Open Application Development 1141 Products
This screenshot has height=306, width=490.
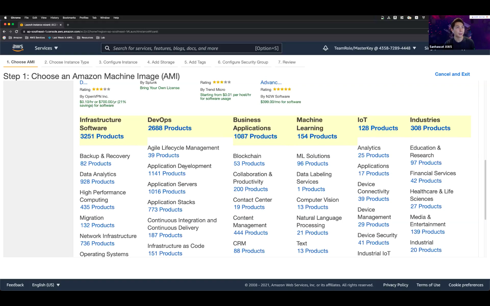(x=167, y=173)
